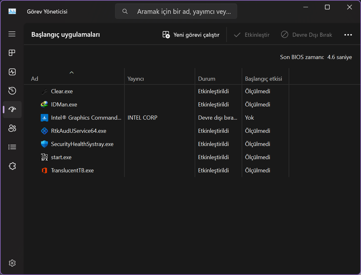Sort by the Ad column header
361x275 pixels.
click(x=34, y=78)
